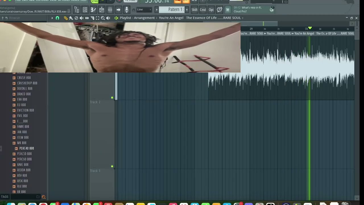Select ERA 808 sample

[22, 99]
